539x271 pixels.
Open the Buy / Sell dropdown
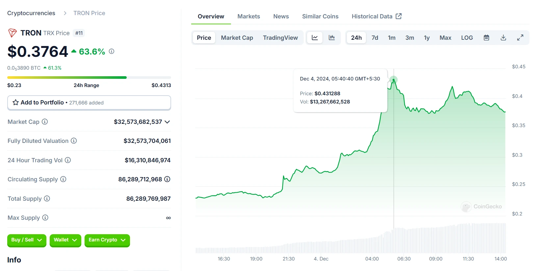pyautogui.click(x=27, y=240)
